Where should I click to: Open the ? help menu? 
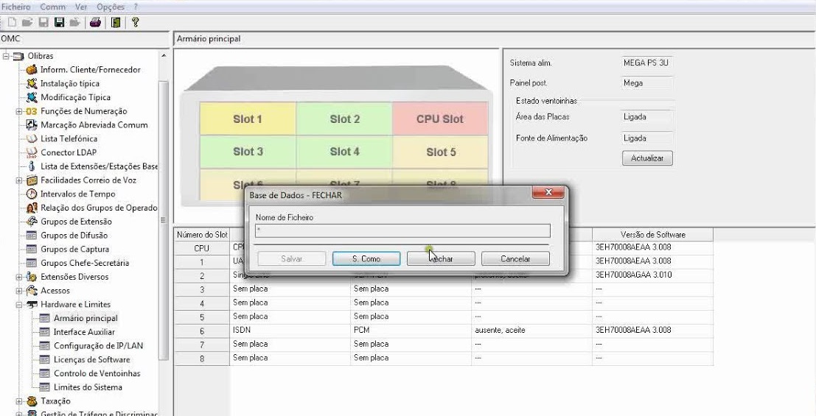pos(136,7)
